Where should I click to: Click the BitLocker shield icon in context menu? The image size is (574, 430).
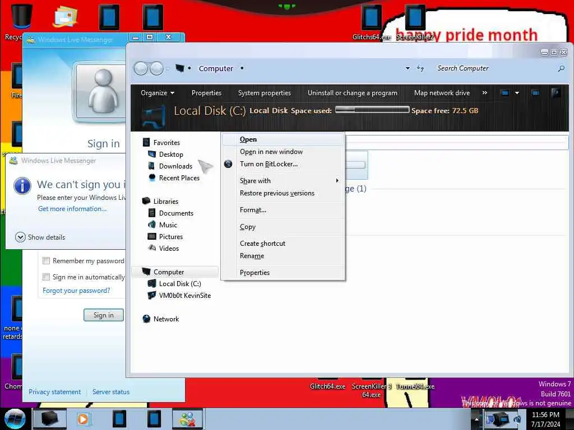(228, 164)
